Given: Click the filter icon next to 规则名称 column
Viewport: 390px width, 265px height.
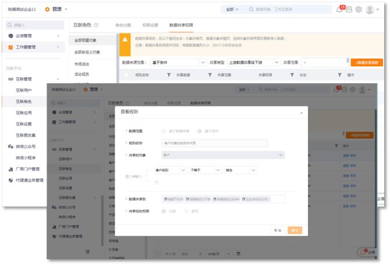Looking at the screenshot, I should (x=169, y=75).
